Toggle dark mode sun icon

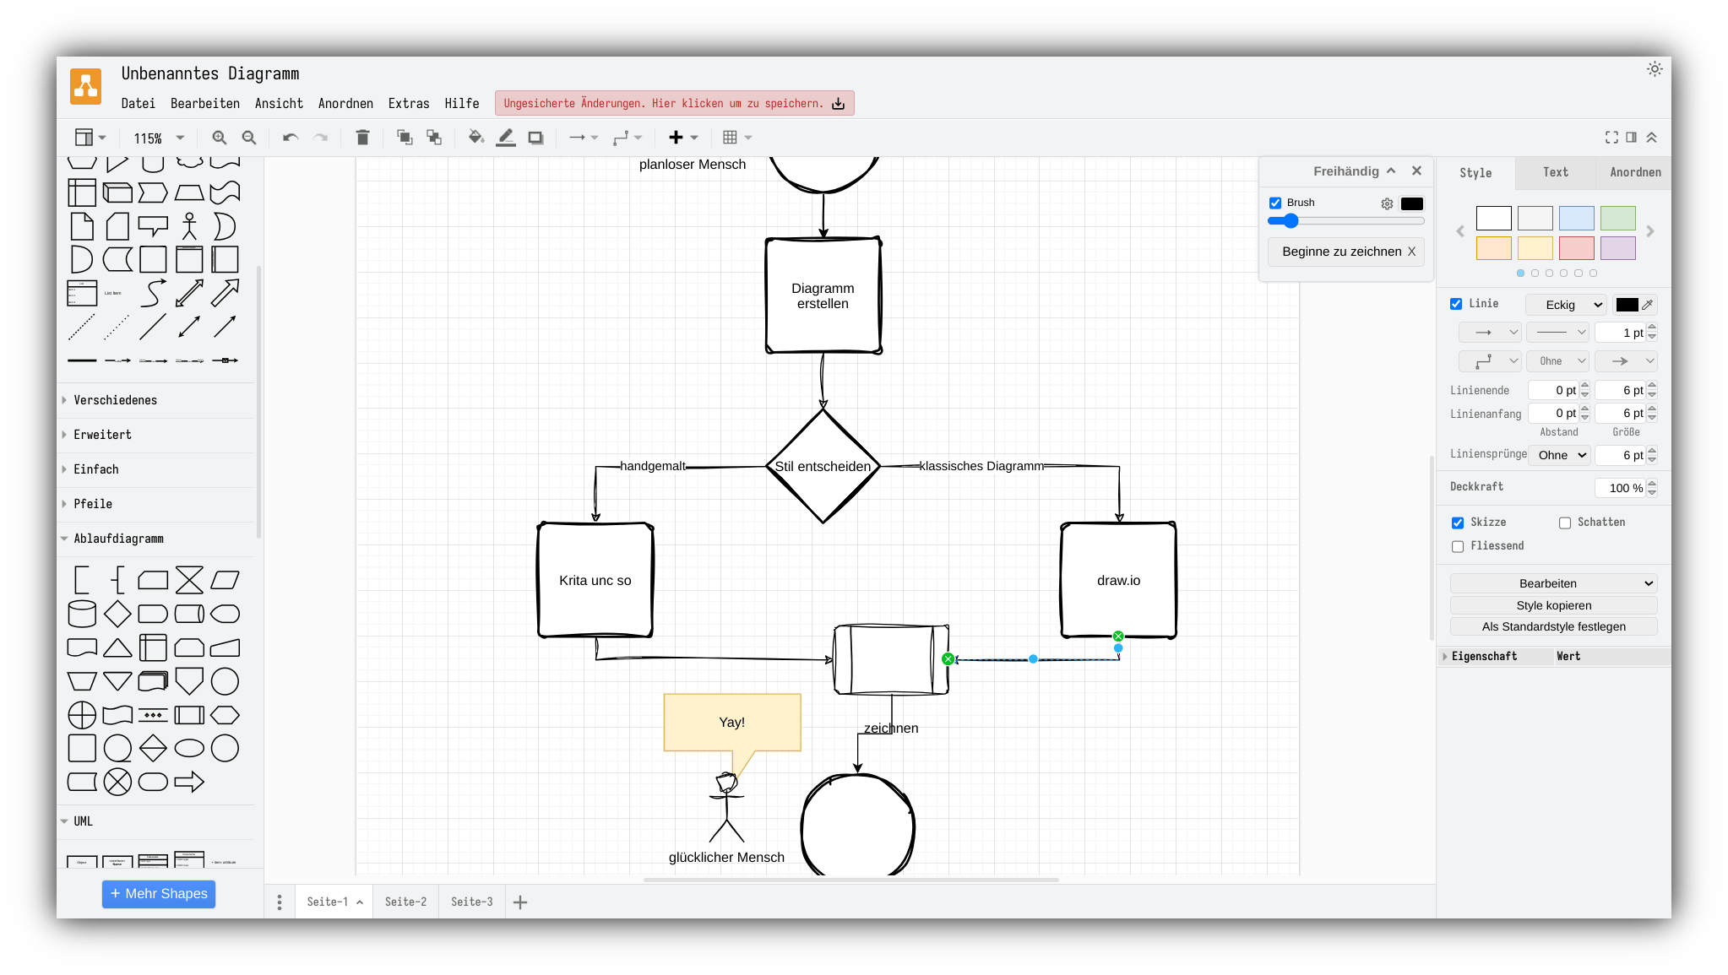click(x=1655, y=69)
